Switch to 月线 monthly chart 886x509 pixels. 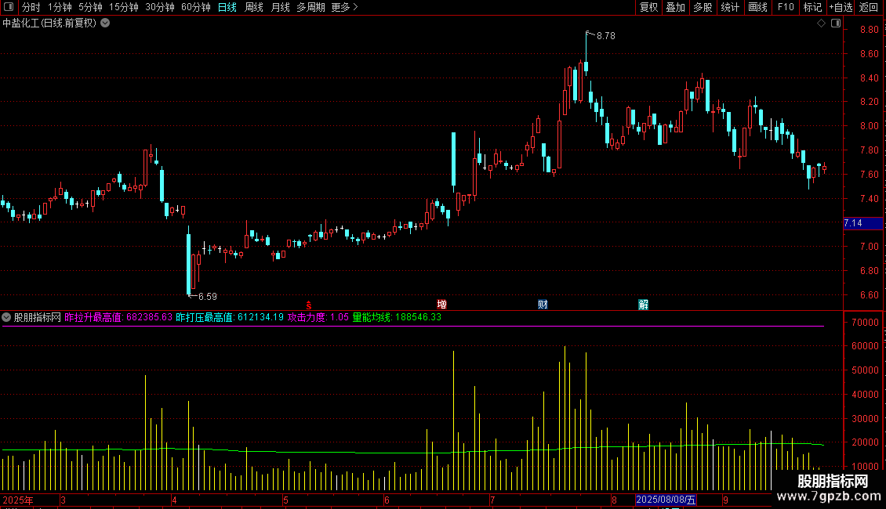click(280, 7)
